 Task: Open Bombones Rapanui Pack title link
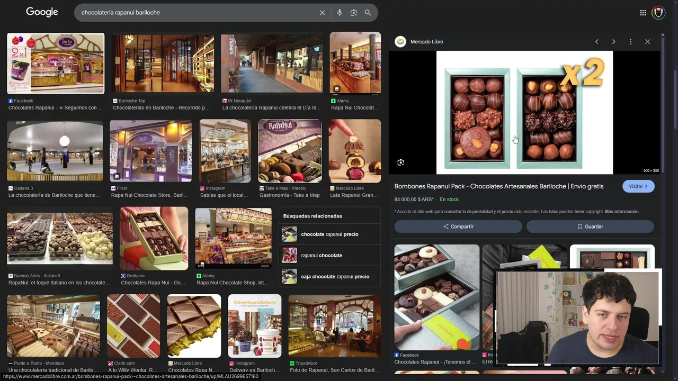[x=499, y=186]
